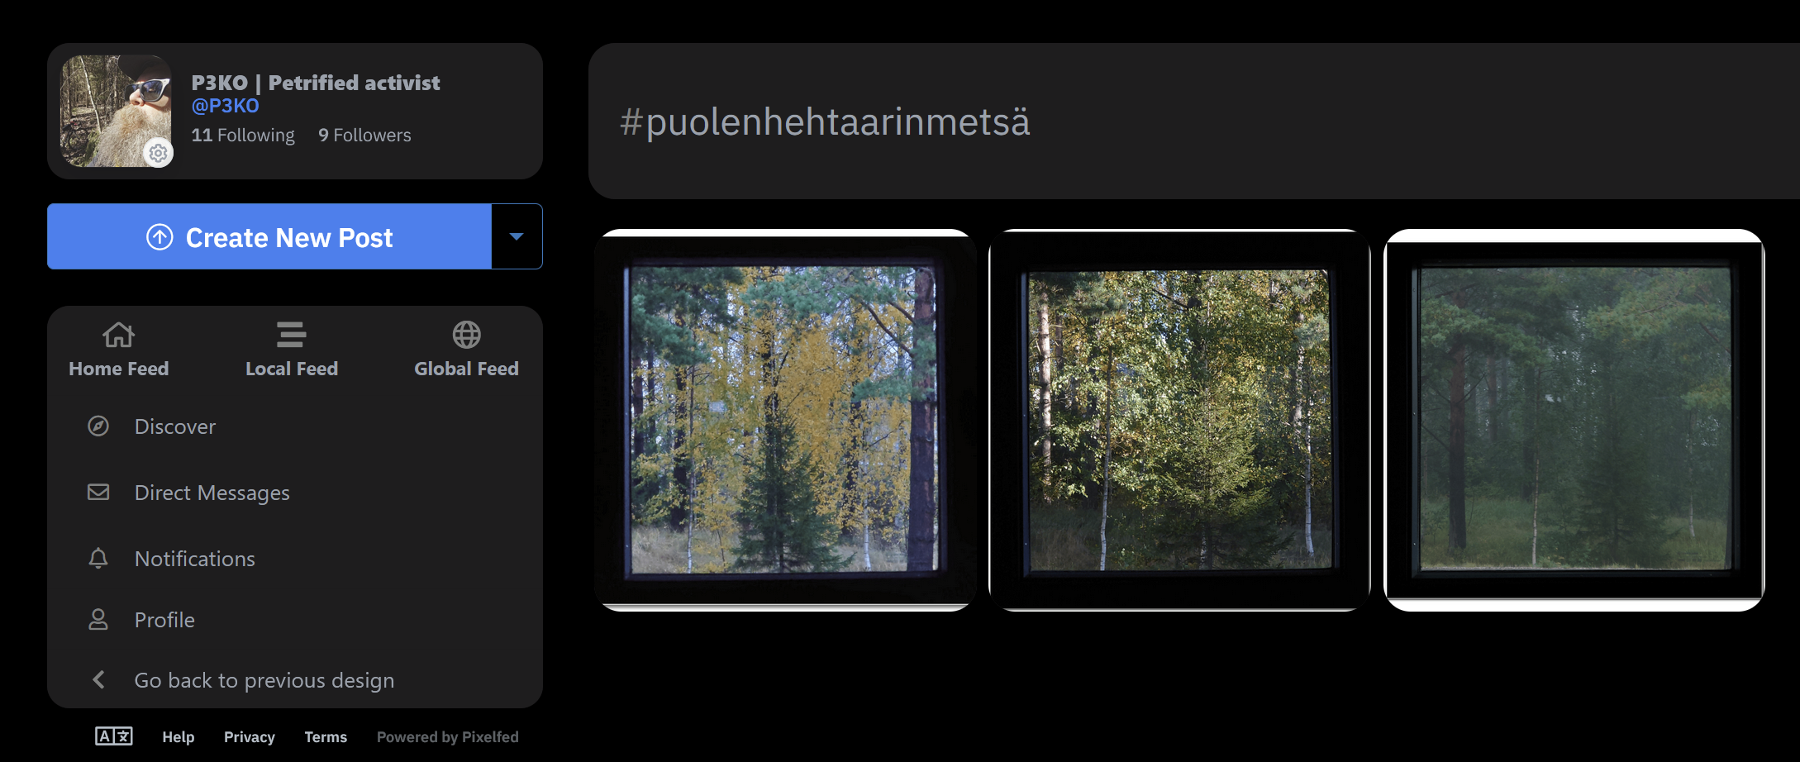
Task: Click the Global Feed globe icon
Action: [466, 335]
